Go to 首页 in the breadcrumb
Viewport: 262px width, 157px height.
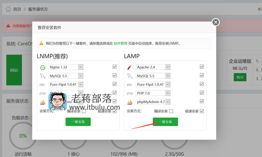pos(17,9)
